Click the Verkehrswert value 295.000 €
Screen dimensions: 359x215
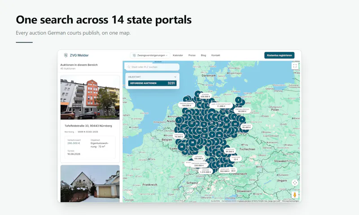click(74, 143)
